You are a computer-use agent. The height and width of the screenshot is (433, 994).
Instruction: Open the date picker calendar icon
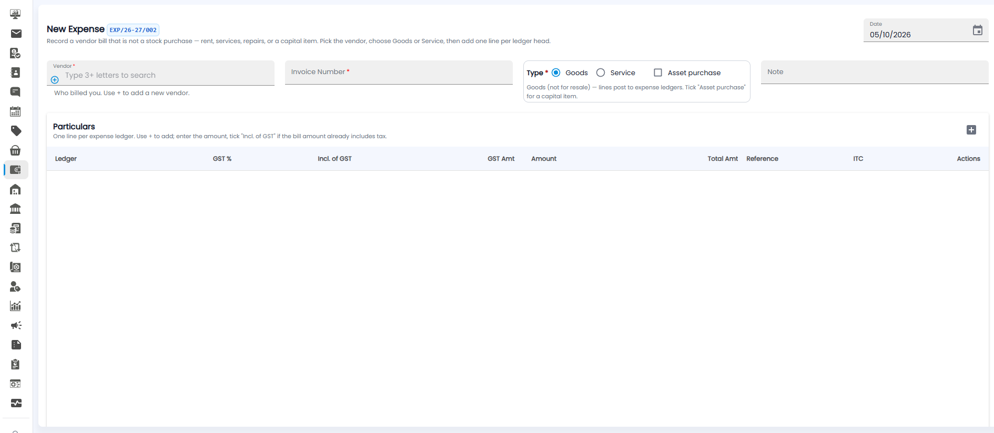978,30
